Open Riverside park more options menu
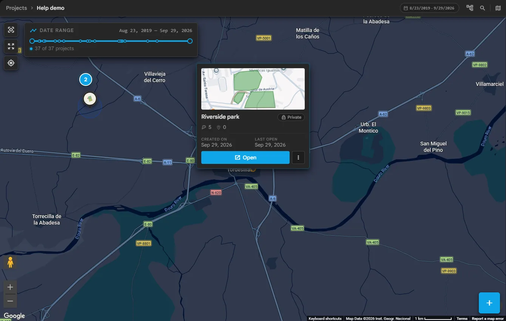Viewport: 506px width, 321px height. 298,157
